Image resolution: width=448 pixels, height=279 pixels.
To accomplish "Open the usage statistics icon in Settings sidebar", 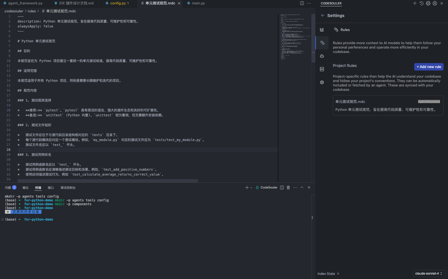I will point(322,30).
